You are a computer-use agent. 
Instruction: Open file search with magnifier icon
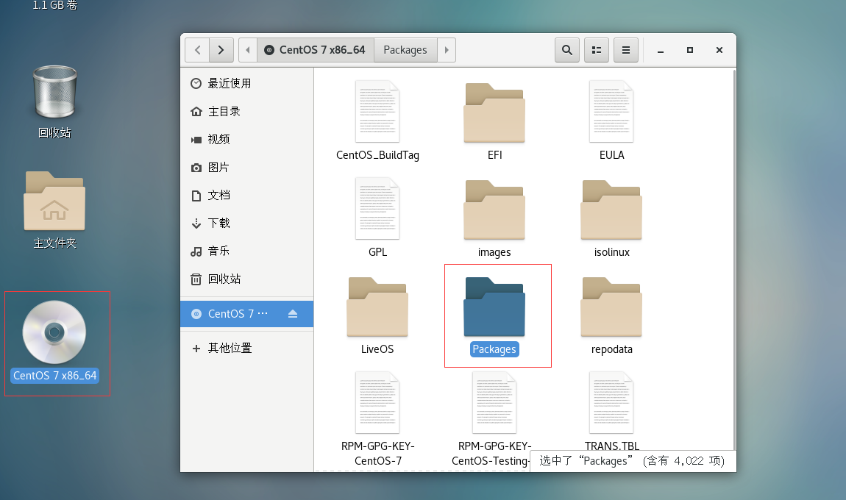click(567, 50)
